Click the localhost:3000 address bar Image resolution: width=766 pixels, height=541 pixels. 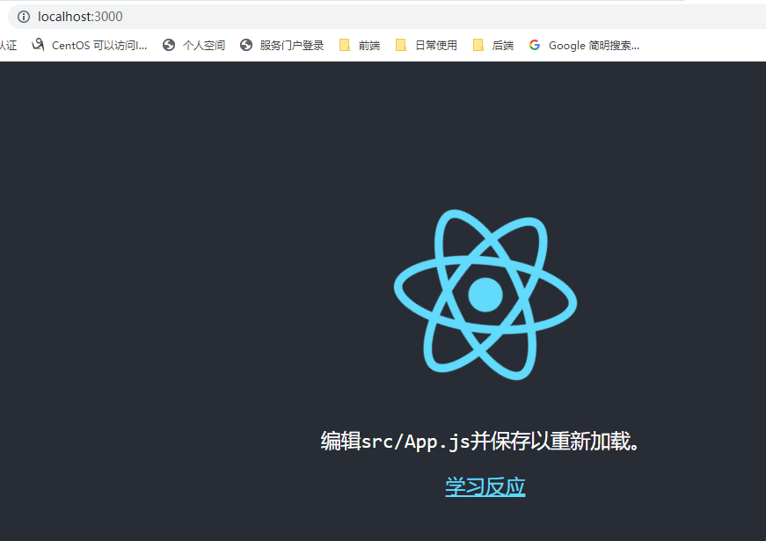[387, 17]
